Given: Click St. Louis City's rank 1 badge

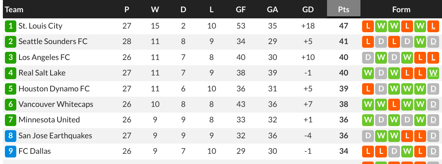Looking at the screenshot, I should click(x=11, y=26).
